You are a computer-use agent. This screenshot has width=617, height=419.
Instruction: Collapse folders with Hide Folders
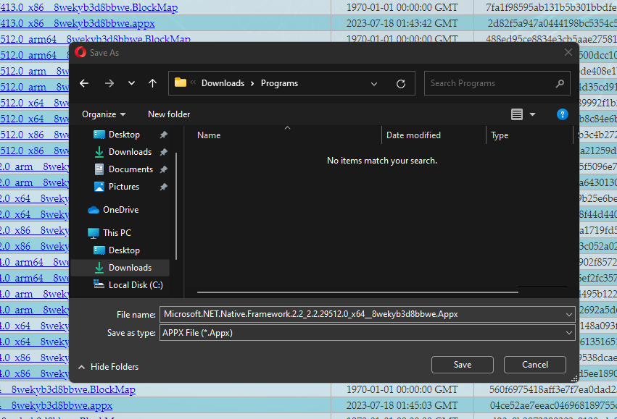[109, 367]
